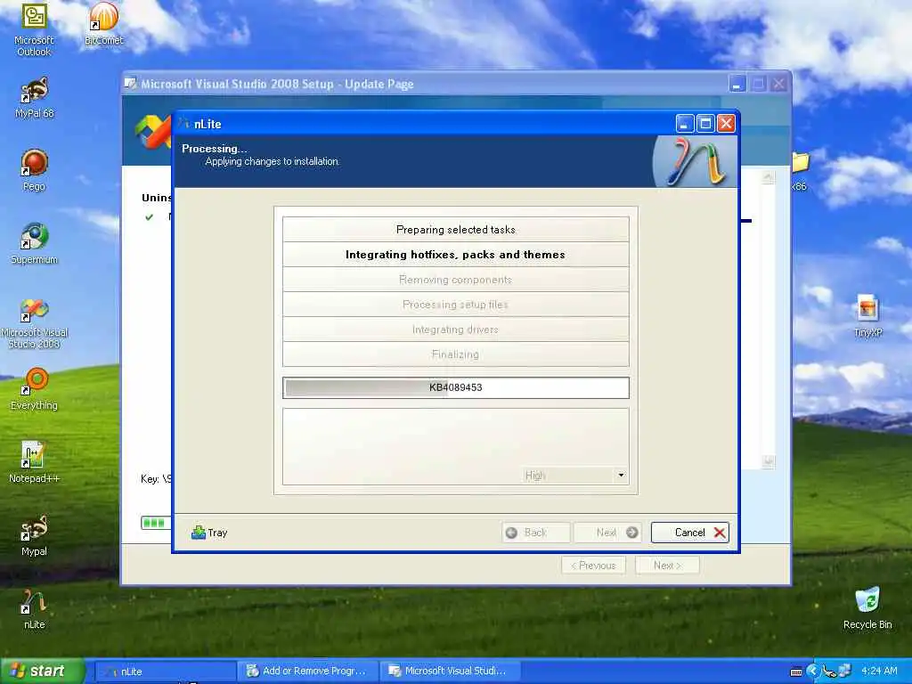
Task: Click the empty log box in nLite
Action: [456, 446]
